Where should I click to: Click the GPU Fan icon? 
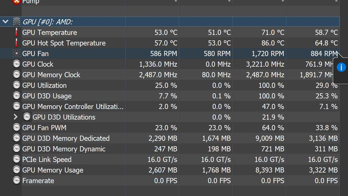[17, 54]
